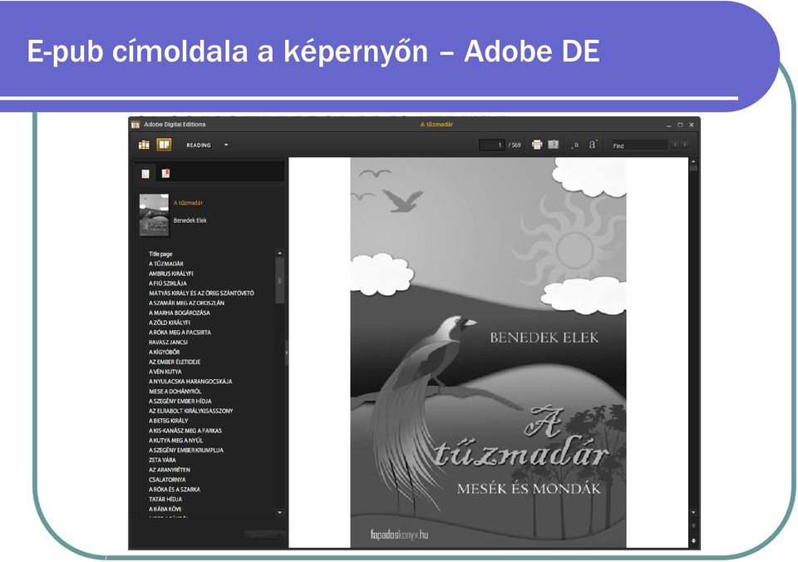
Task: Minimize the Adobe Digital Editions window
Action: pyautogui.click(x=669, y=125)
